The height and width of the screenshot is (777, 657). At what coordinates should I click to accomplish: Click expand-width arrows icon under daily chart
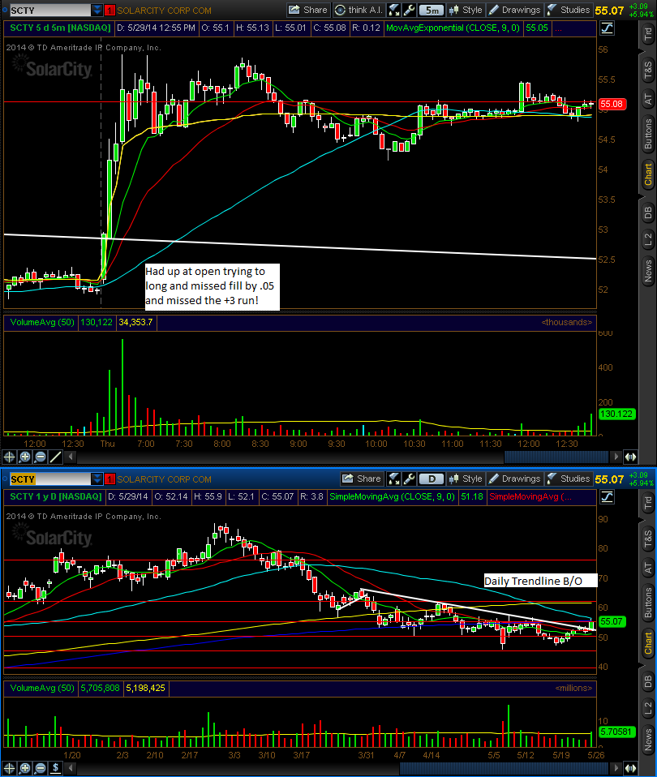coord(630,768)
